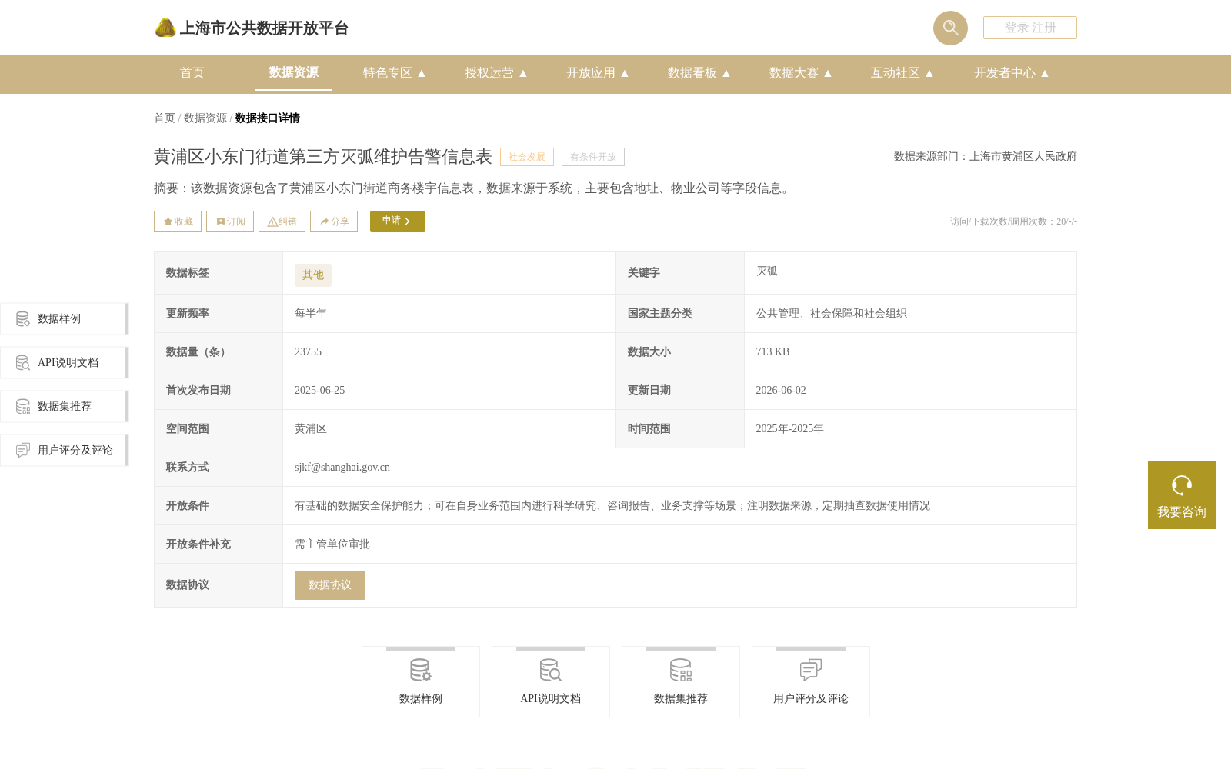The height and width of the screenshot is (769, 1231).
Task: Select the 数据集推荐 bottom tab card
Action: point(681,681)
